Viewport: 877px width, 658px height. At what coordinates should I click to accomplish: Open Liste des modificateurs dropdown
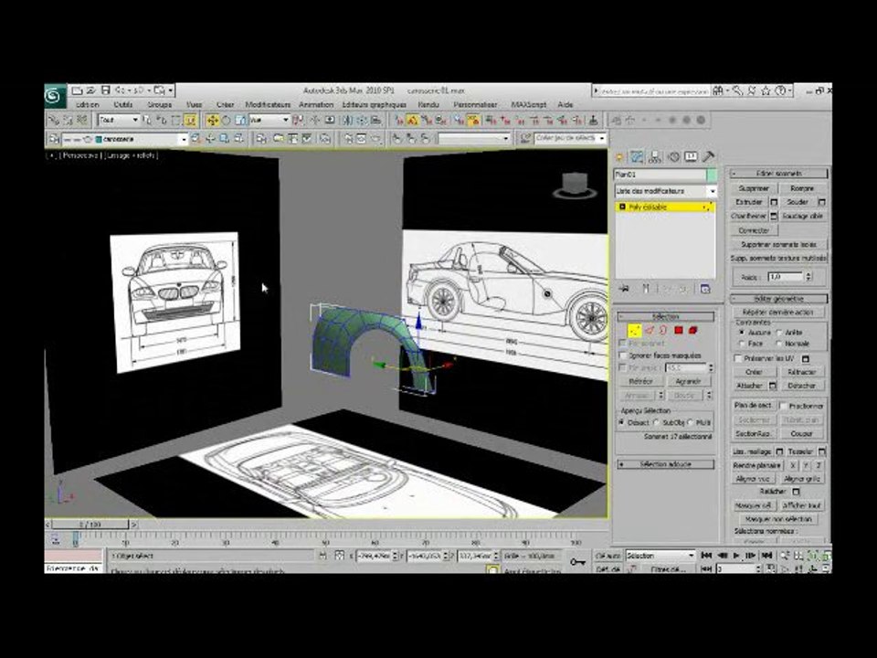point(666,191)
